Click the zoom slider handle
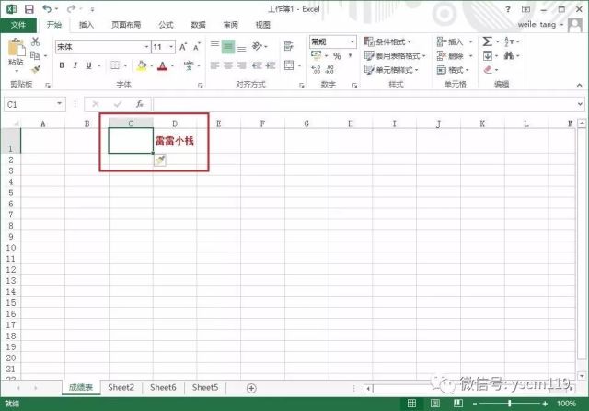Image resolution: width=589 pixels, height=411 pixels. [509, 404]
